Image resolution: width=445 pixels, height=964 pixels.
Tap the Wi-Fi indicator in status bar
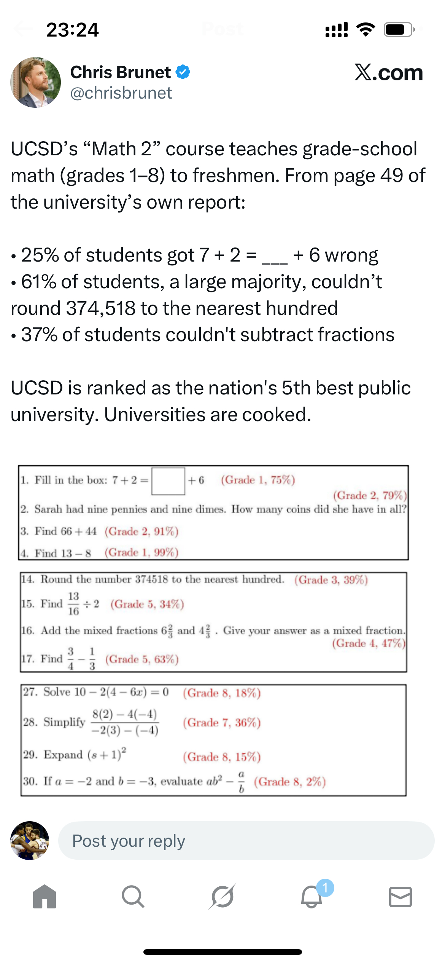point(366,30)
